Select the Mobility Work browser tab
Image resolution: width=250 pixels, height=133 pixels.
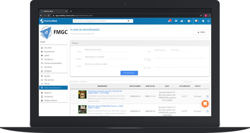[x=54, y=11]
